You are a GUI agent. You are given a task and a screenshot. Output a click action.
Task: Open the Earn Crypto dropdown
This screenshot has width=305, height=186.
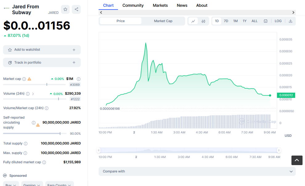(x=59, y=184)
